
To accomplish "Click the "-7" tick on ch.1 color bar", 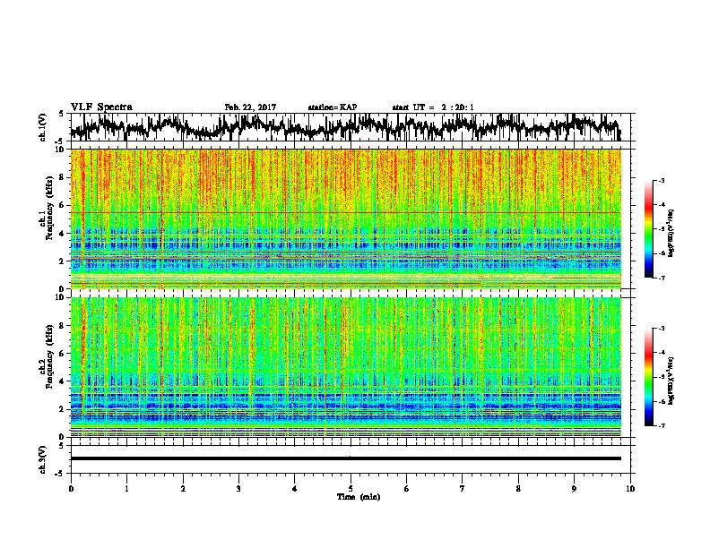I will pos(662,278).
